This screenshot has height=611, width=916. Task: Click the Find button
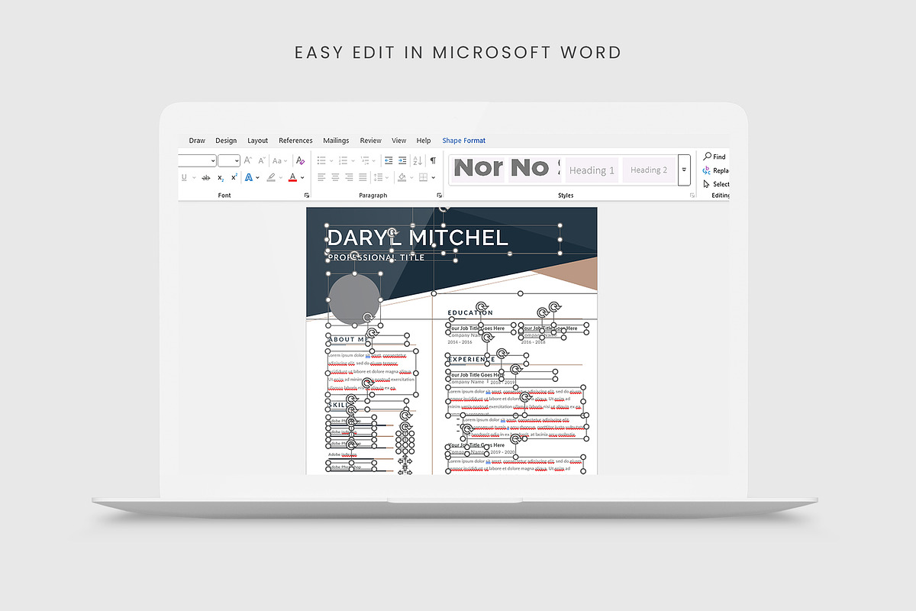click(x=714, y=157)
